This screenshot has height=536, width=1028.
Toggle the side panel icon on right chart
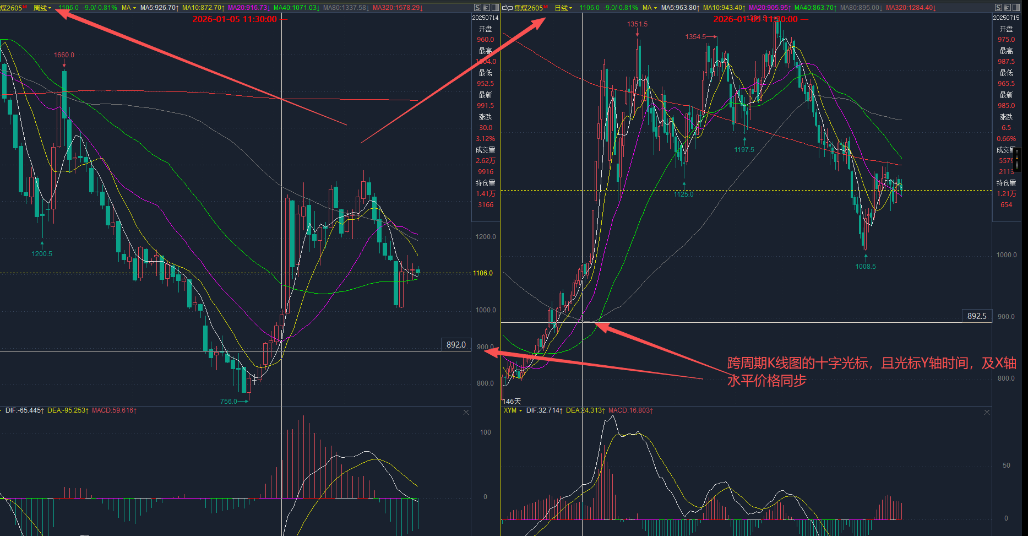[1016, 8]
